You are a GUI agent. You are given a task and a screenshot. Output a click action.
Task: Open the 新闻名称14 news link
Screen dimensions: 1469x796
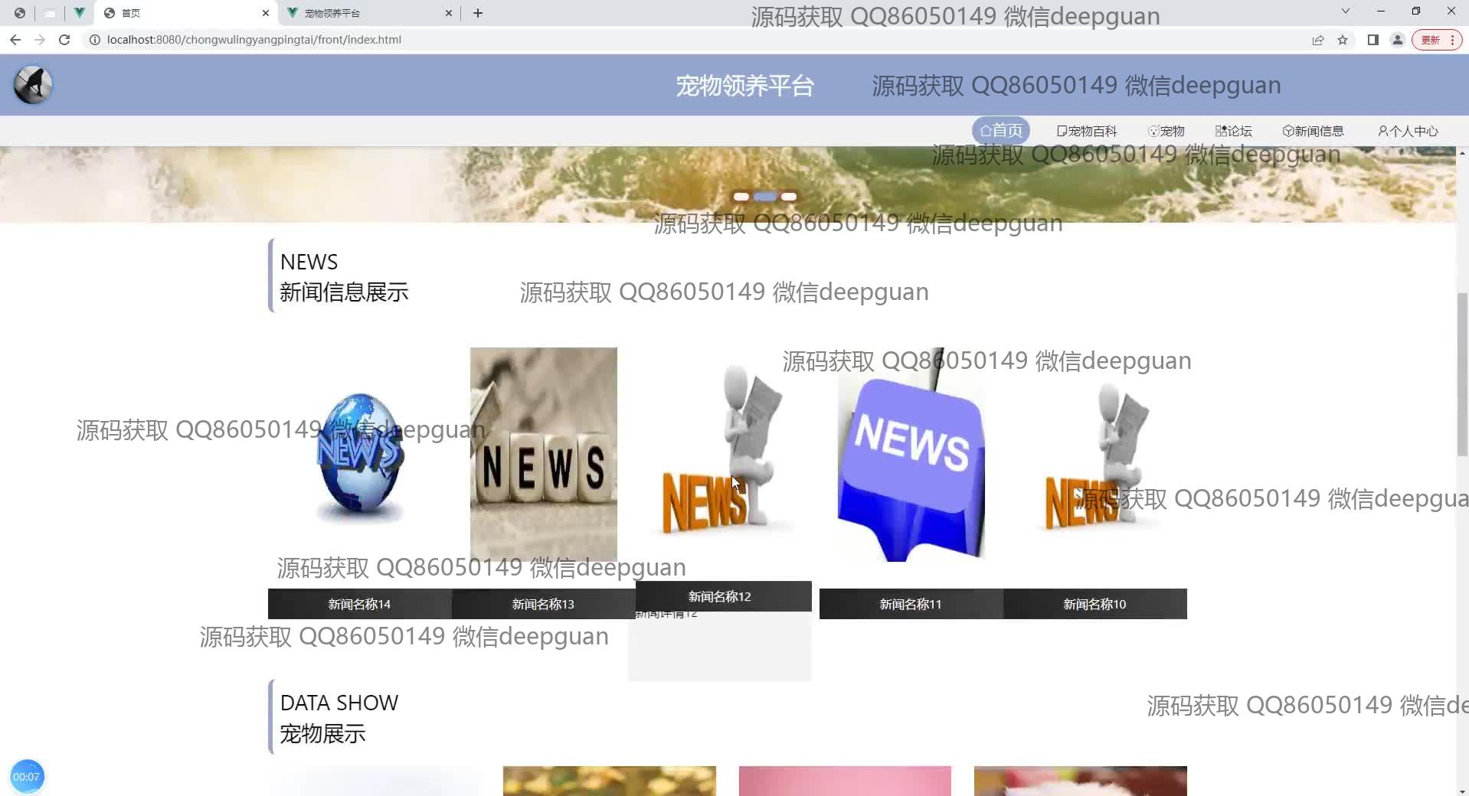coord(359,604)
